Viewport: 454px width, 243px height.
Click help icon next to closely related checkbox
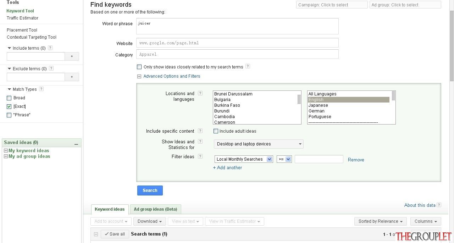point(248,66)
